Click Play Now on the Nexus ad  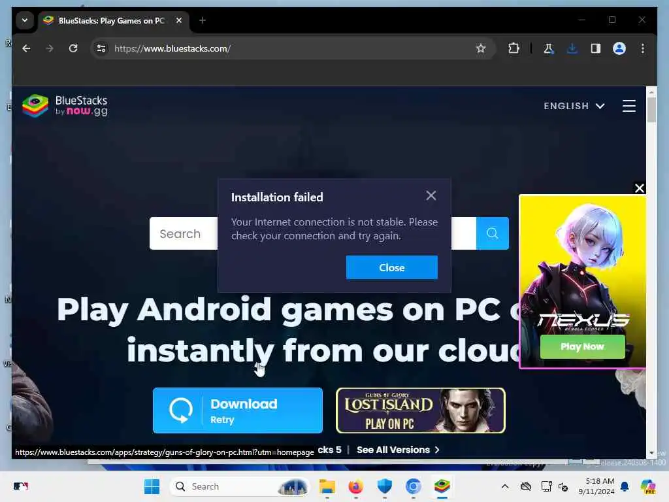582,346
